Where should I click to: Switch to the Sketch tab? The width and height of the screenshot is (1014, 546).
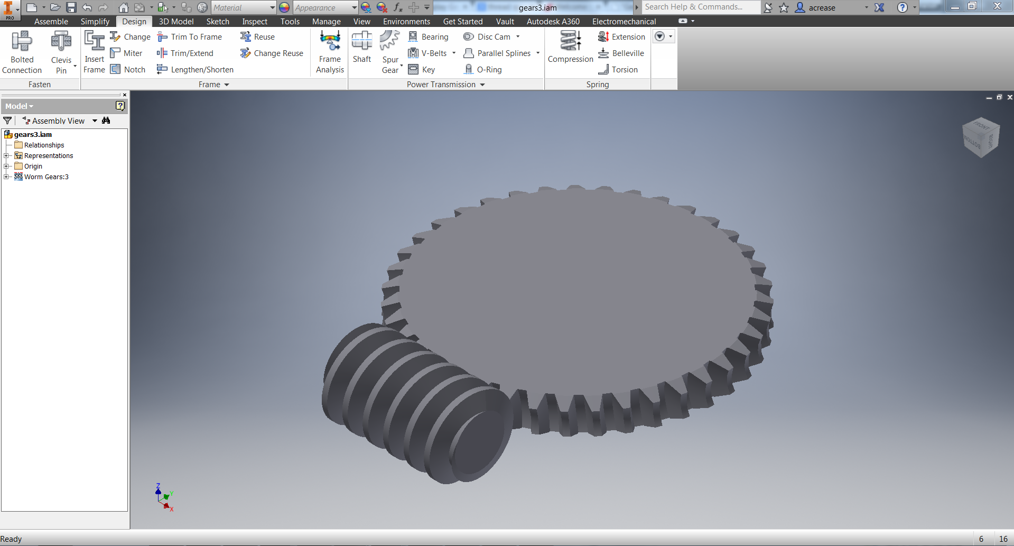tap(218, 21)
